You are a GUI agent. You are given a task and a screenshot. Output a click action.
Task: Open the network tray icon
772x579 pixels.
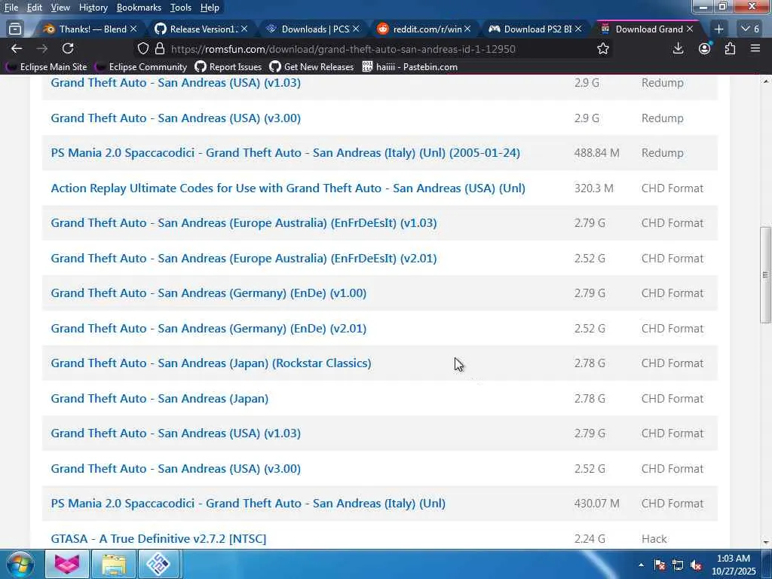coord(678,565)
